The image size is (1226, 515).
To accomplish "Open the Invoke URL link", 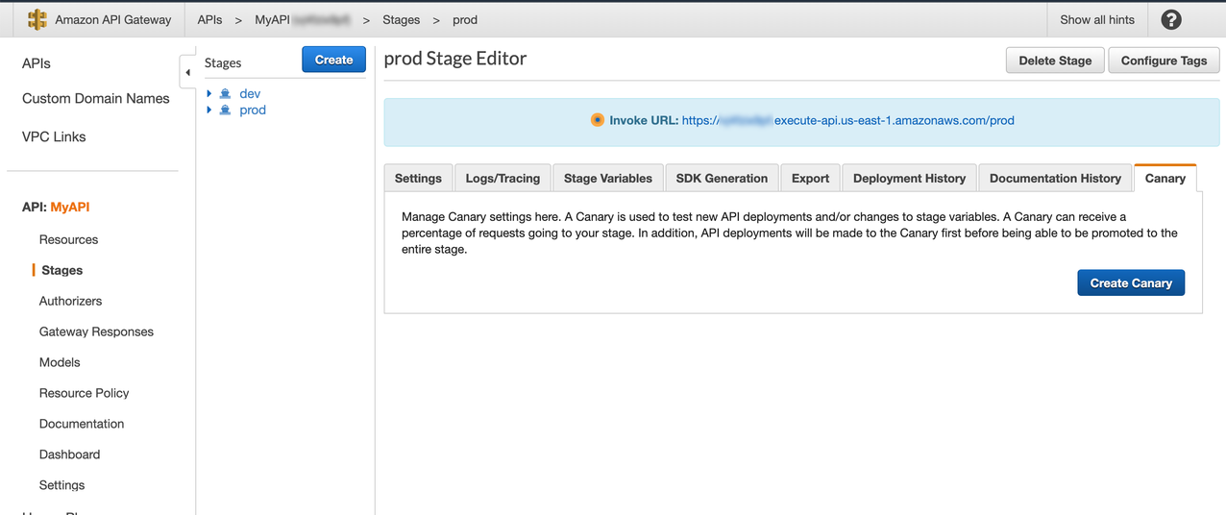I will pos(847,120).
